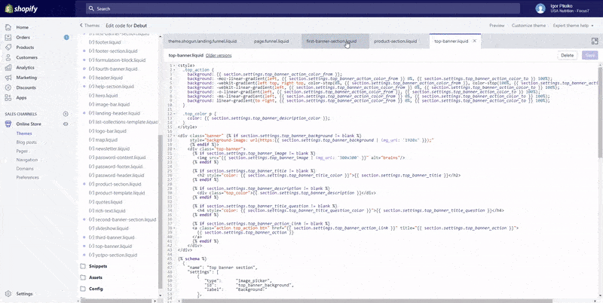Screen dimensions: 603x303
Task: Expand the Assets folder
Action: (x=83, y=277)
